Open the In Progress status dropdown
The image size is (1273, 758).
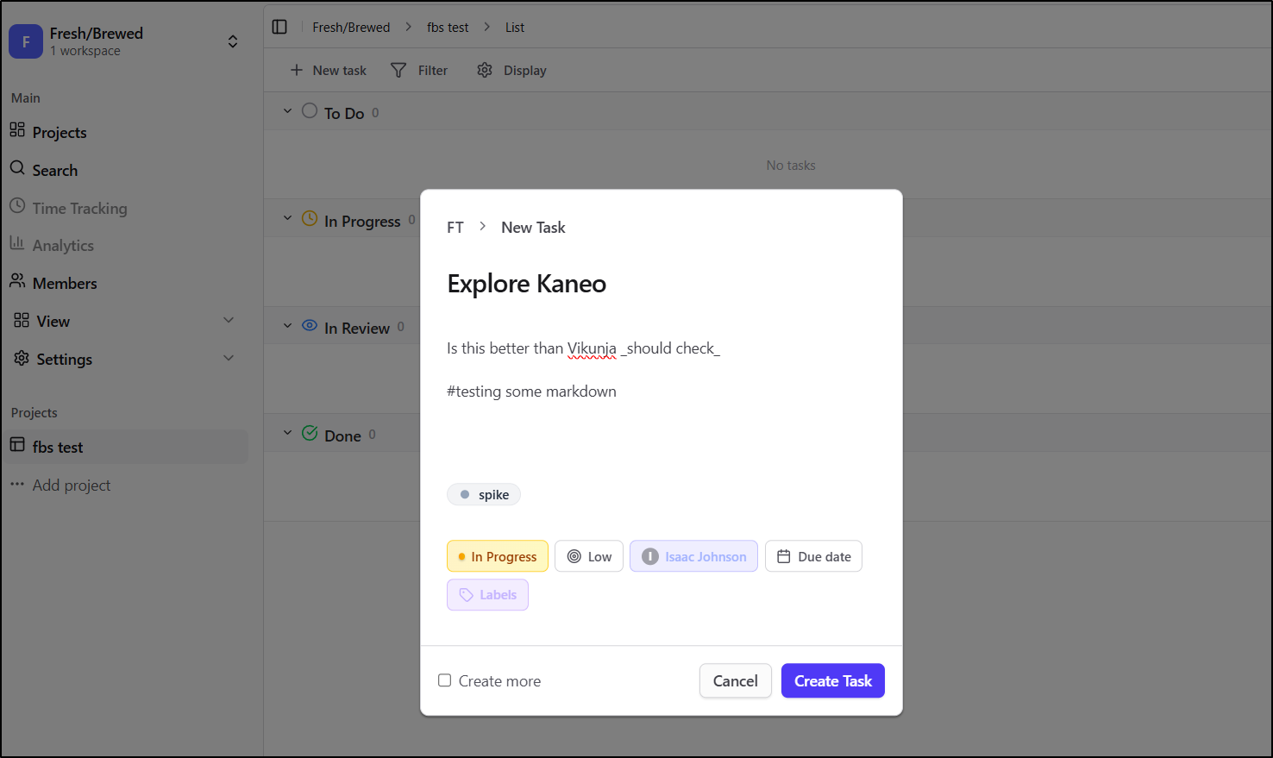[498, 556]
